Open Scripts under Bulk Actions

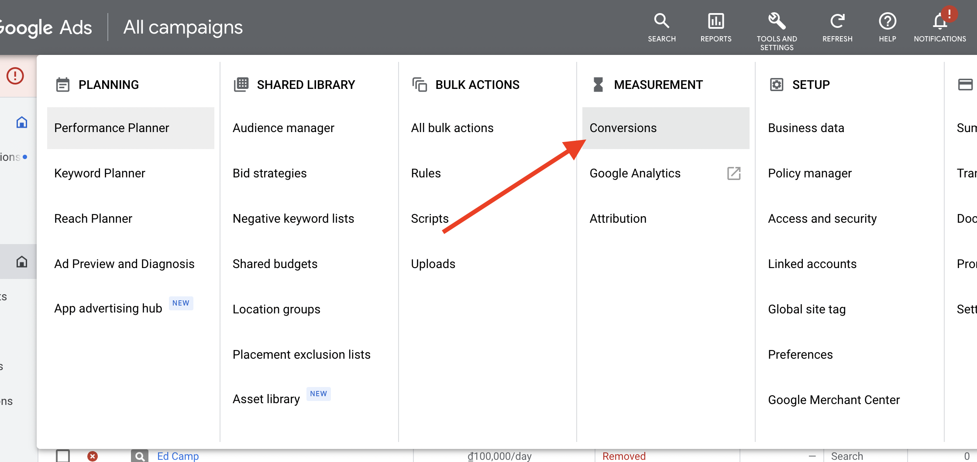coord(430,219)
